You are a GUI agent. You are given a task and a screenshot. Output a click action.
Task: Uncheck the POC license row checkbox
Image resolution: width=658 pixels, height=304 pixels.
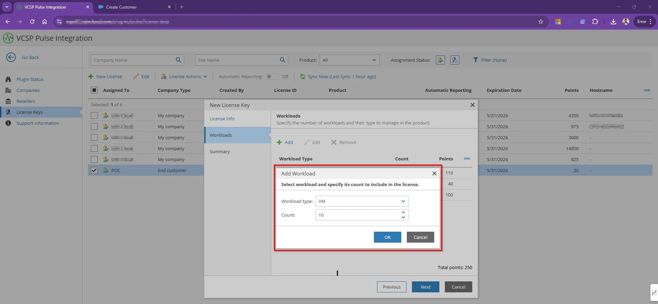(94, 170)
